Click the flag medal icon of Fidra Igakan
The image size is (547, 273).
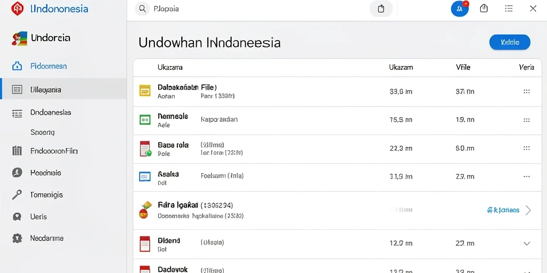(145, 210)
